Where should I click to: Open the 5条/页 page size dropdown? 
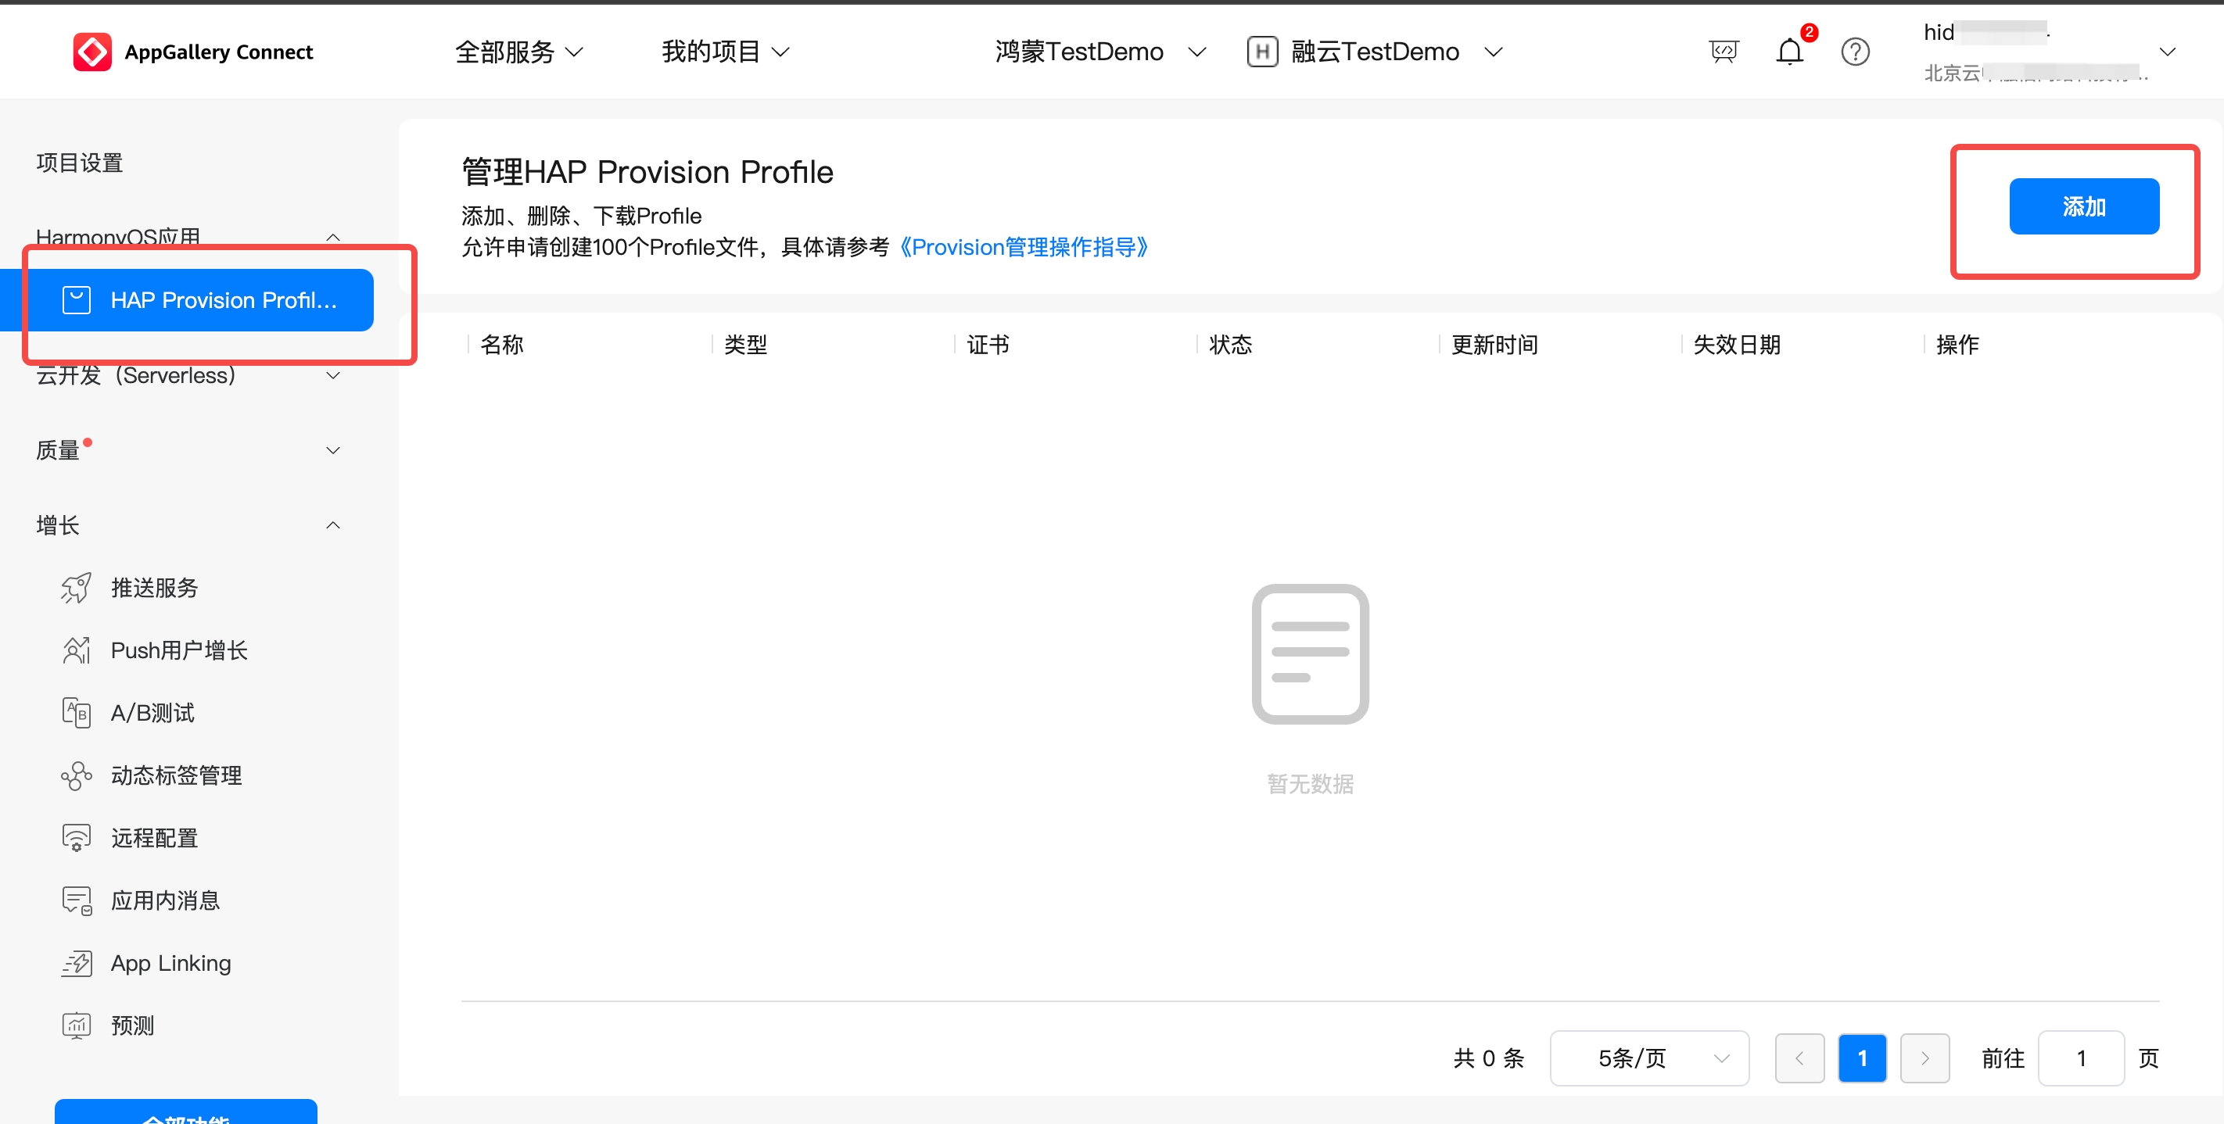(1649, 1058)
